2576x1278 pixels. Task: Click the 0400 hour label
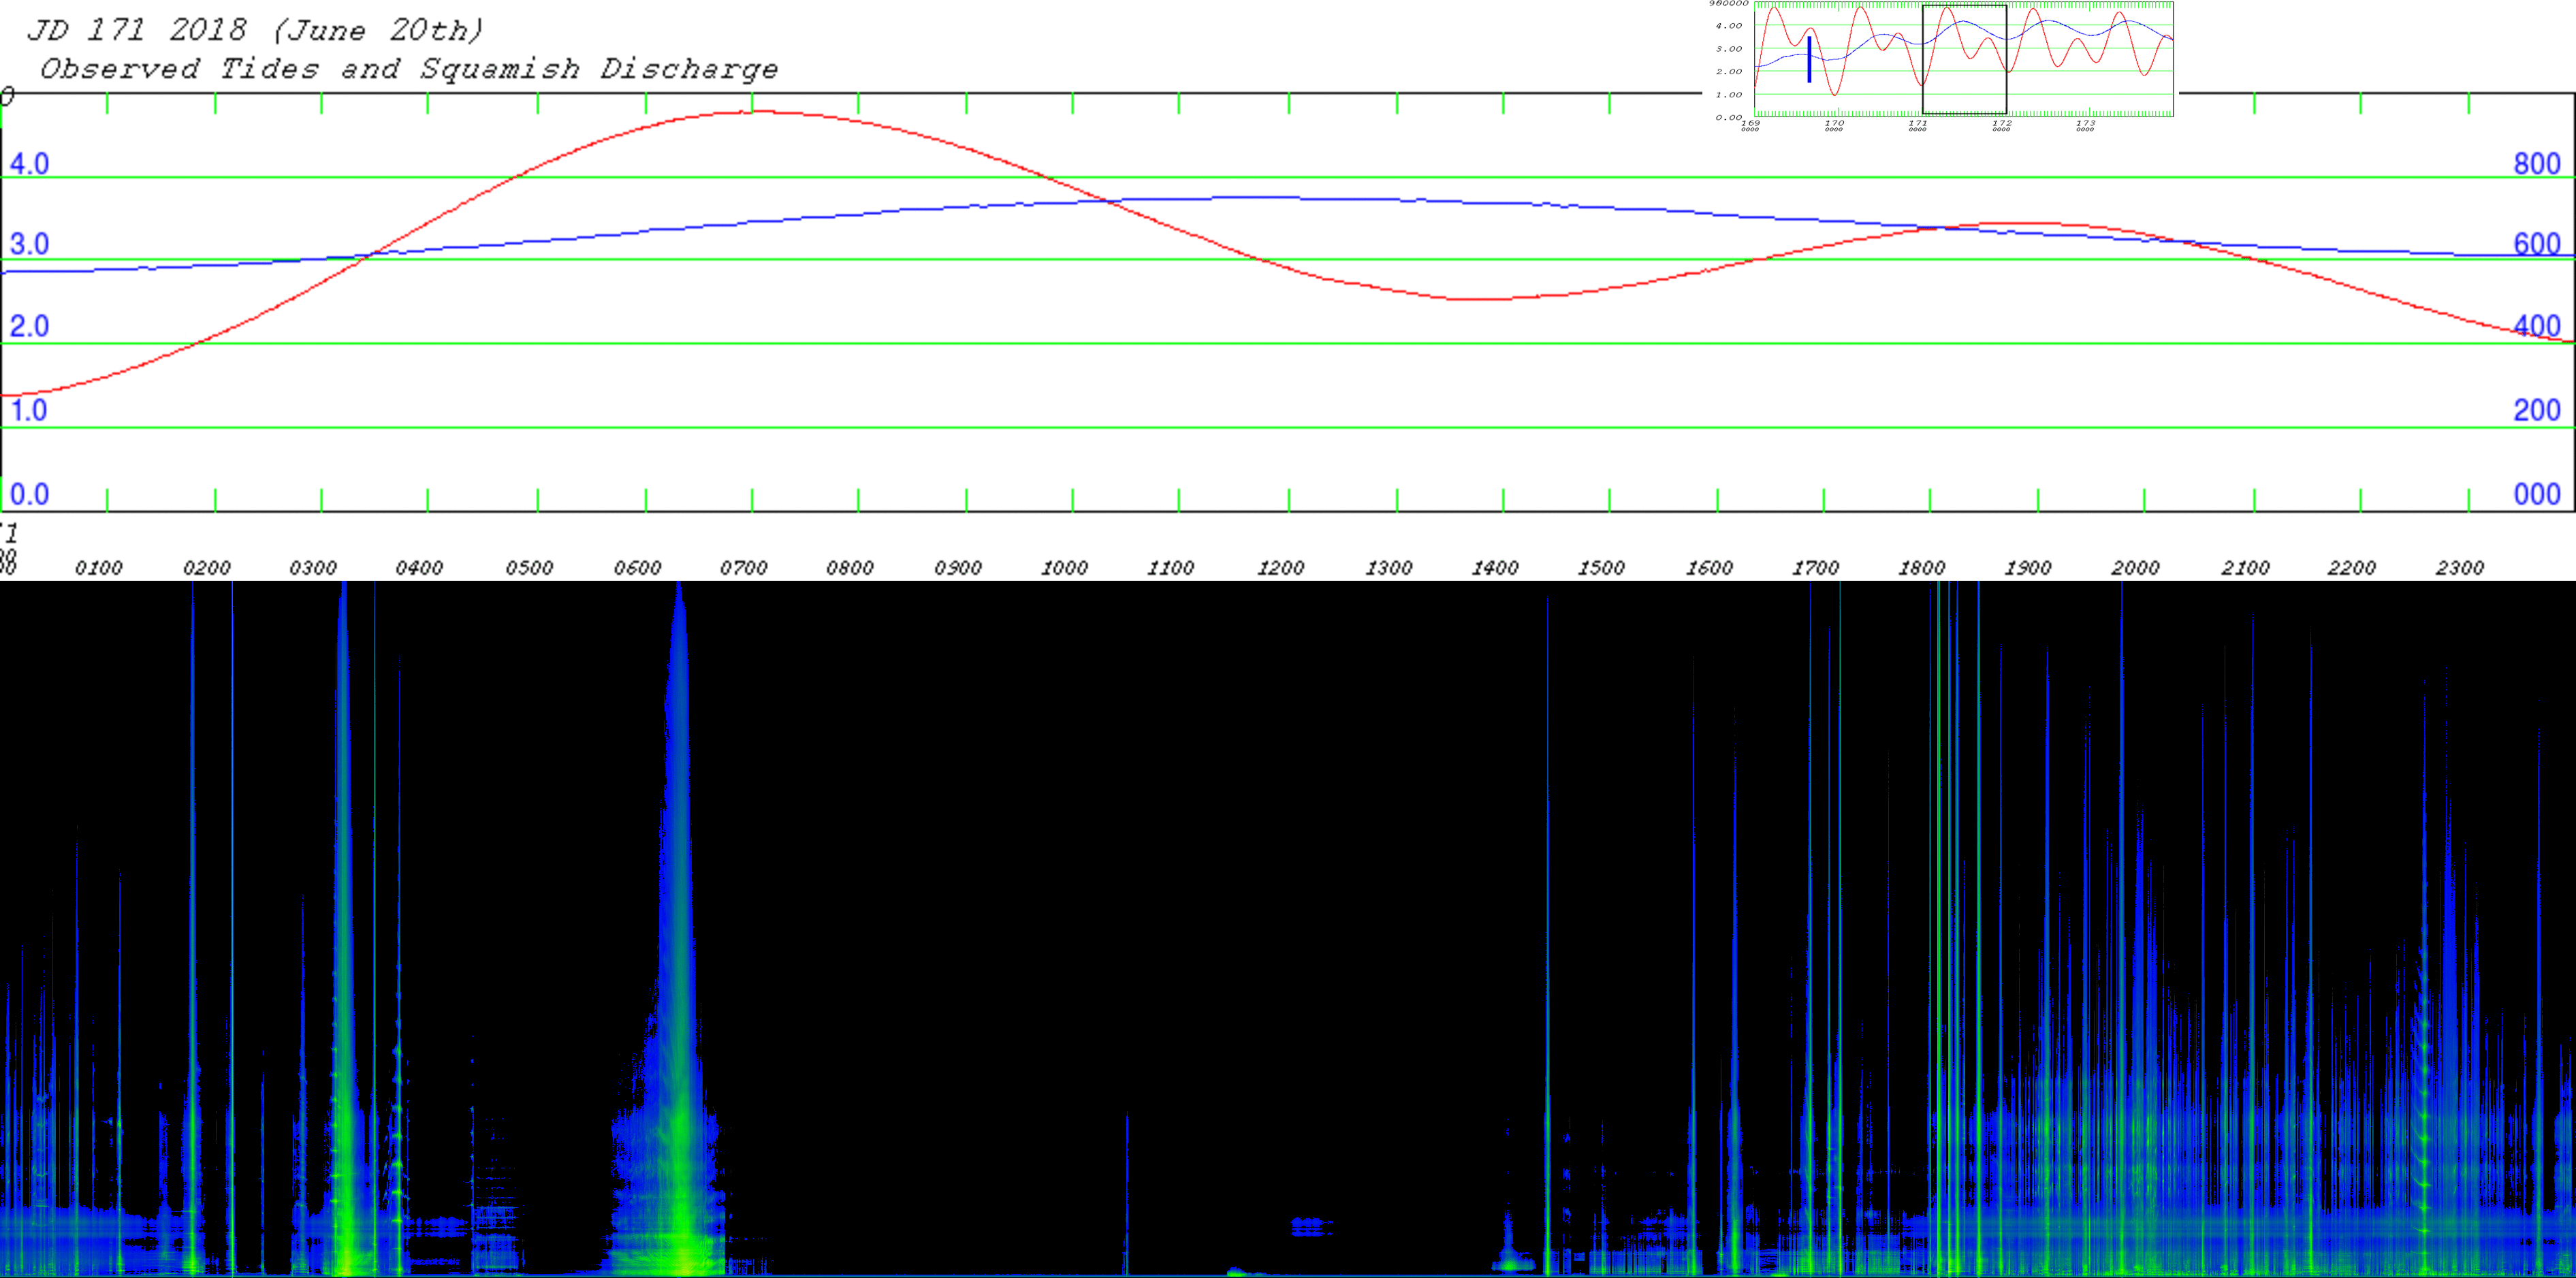tap(419, 568)
